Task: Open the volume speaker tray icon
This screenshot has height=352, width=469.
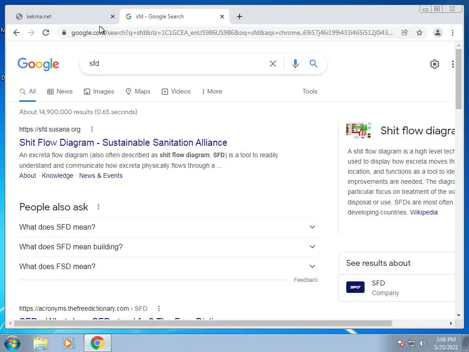Action: click(x=423, y=343)
